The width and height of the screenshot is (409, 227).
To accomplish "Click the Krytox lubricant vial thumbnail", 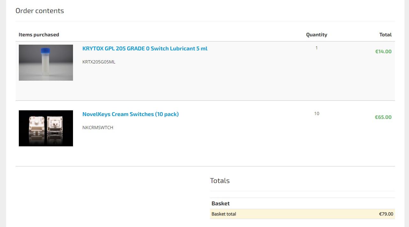I will (x=46, y=62).
